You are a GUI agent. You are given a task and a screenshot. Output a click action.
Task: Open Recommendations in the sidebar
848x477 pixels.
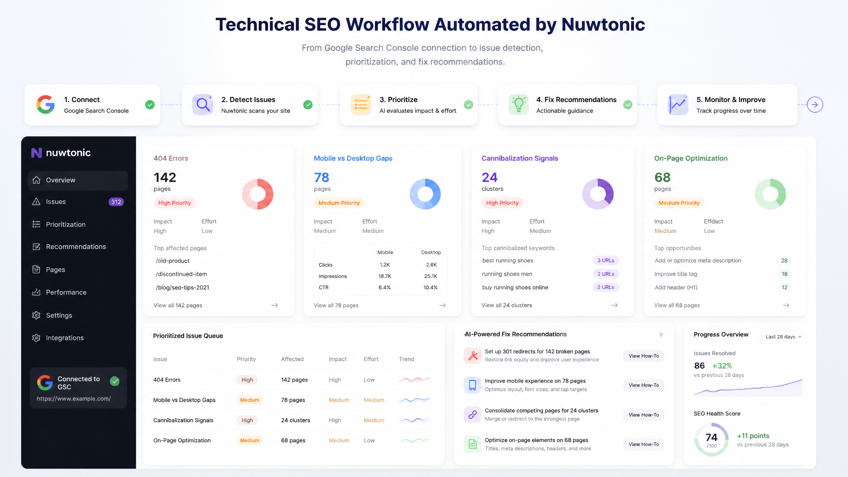78,247
